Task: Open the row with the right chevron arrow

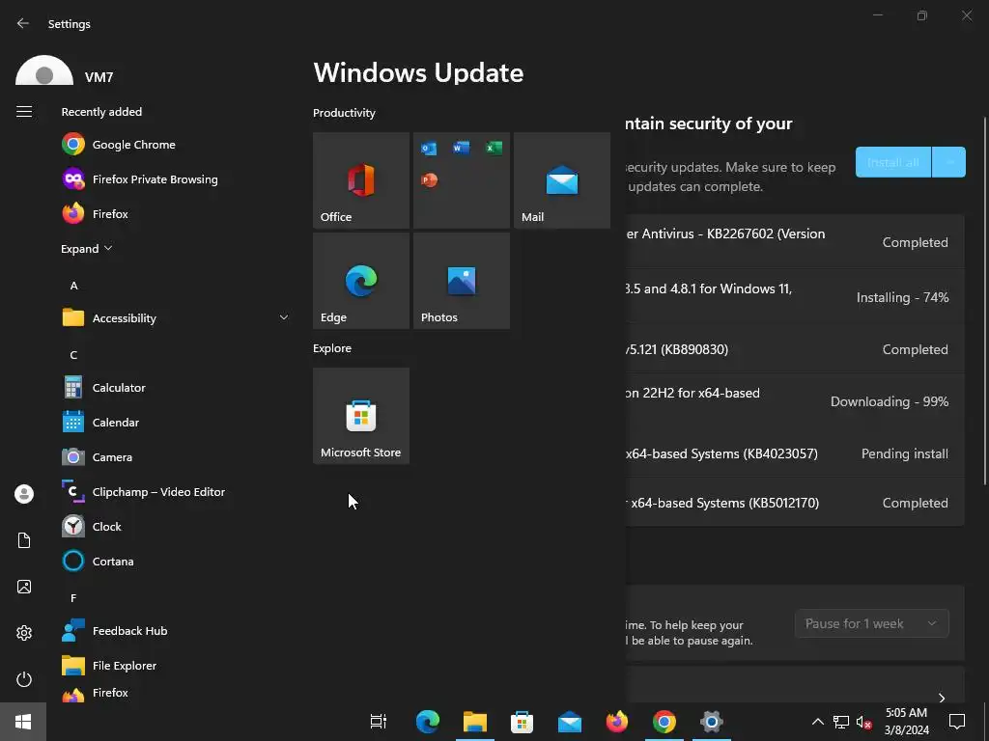Action: coord(795,685)
